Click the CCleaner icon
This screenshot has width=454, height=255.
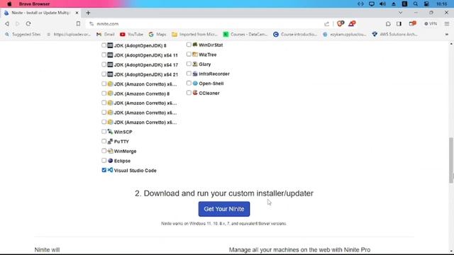coord(195,93)
